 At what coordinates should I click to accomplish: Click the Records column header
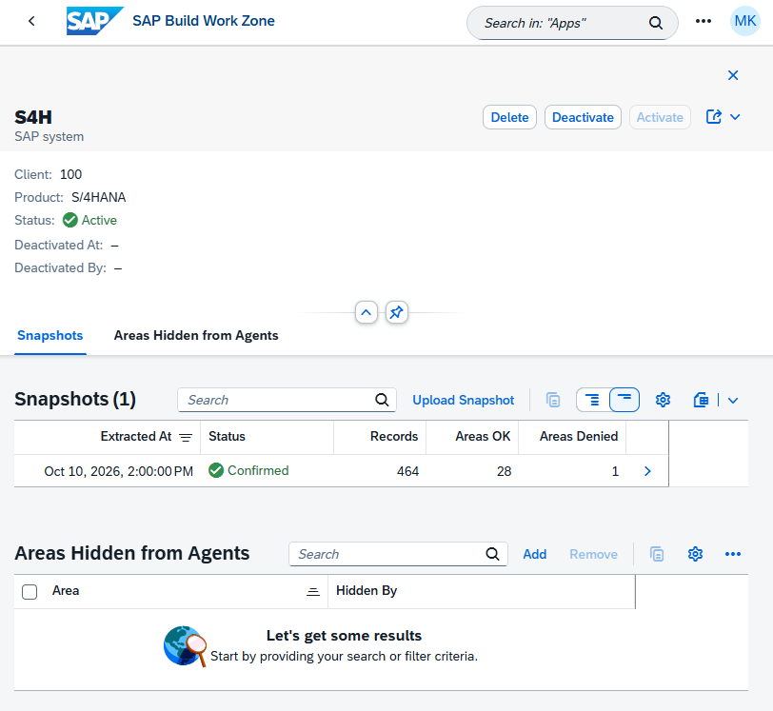(380, 436)
